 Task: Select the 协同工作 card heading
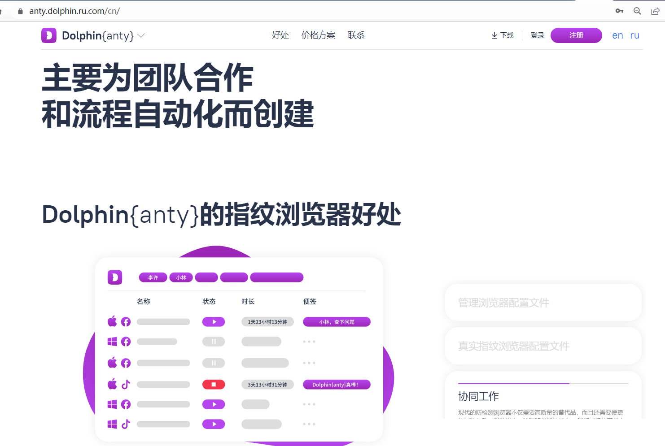(x=478, y=396)
